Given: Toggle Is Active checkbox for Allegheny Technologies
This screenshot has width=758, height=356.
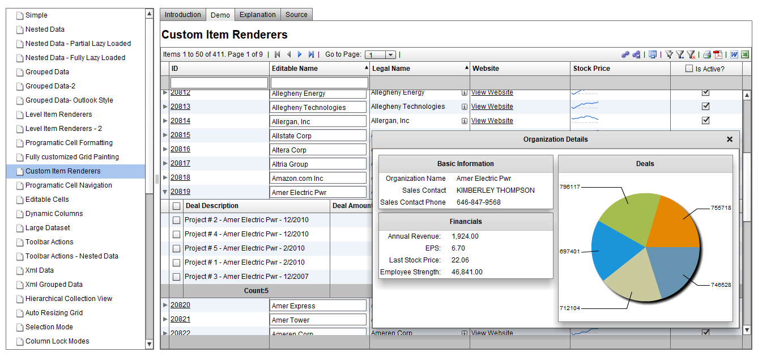Looking at the screenshot, I should (x=706, y=106).
